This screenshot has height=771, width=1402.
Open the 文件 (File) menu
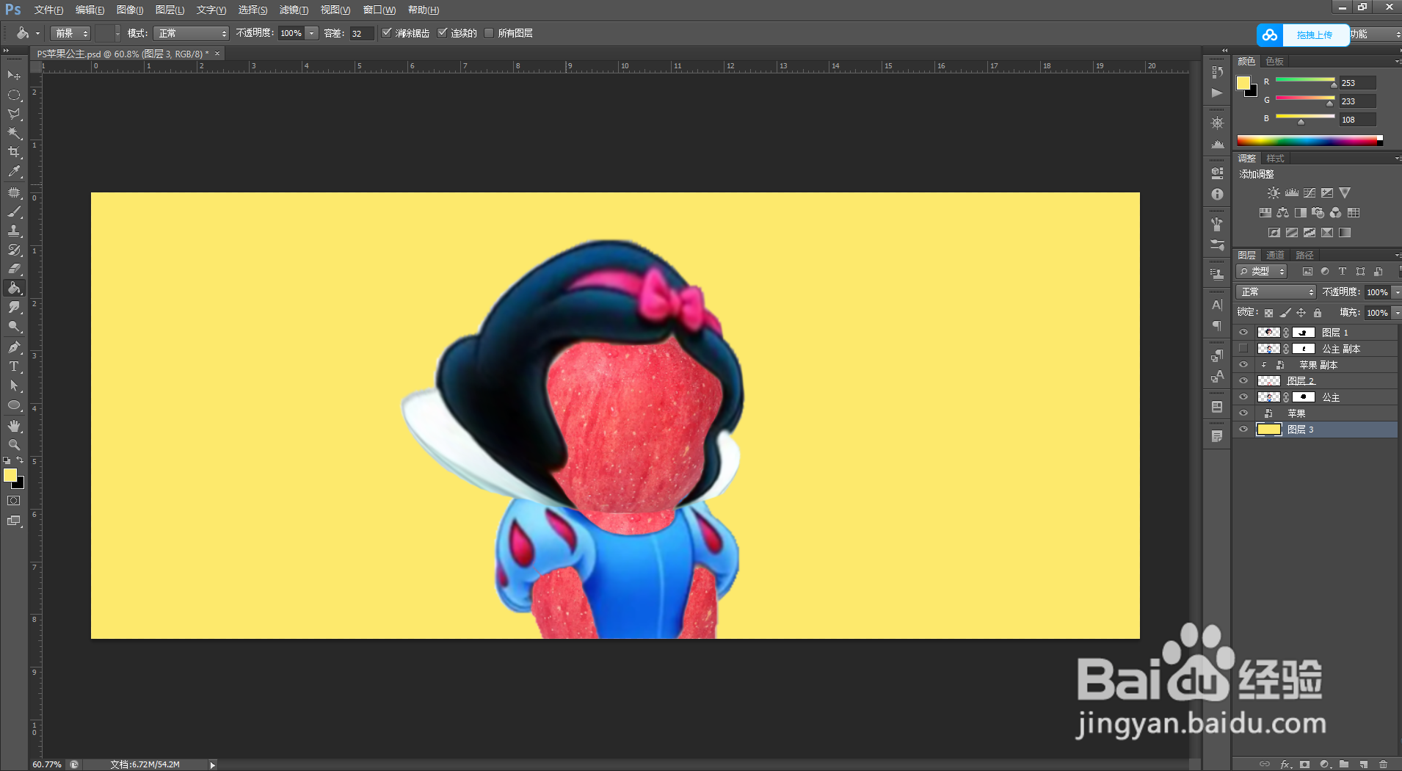coord(48,10)
